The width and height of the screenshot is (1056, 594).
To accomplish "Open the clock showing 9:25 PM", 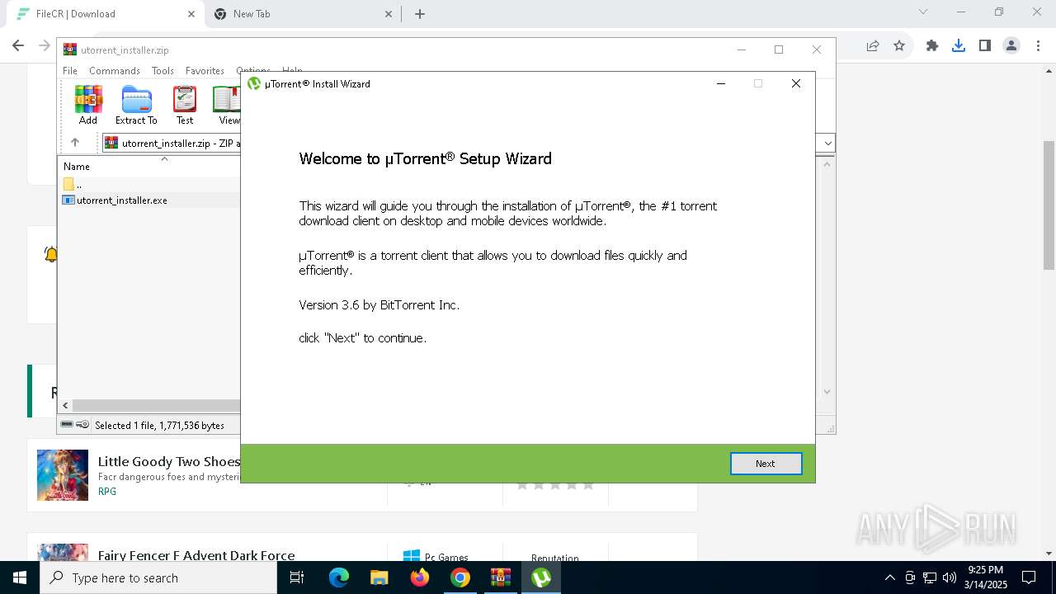I will (985, 577).
